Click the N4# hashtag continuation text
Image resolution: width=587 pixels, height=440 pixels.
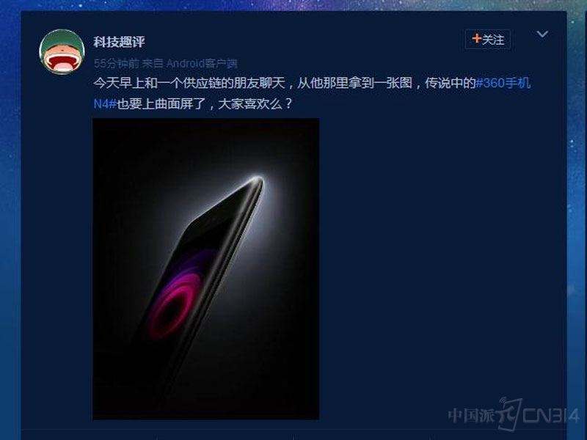(x=105, y=103)
